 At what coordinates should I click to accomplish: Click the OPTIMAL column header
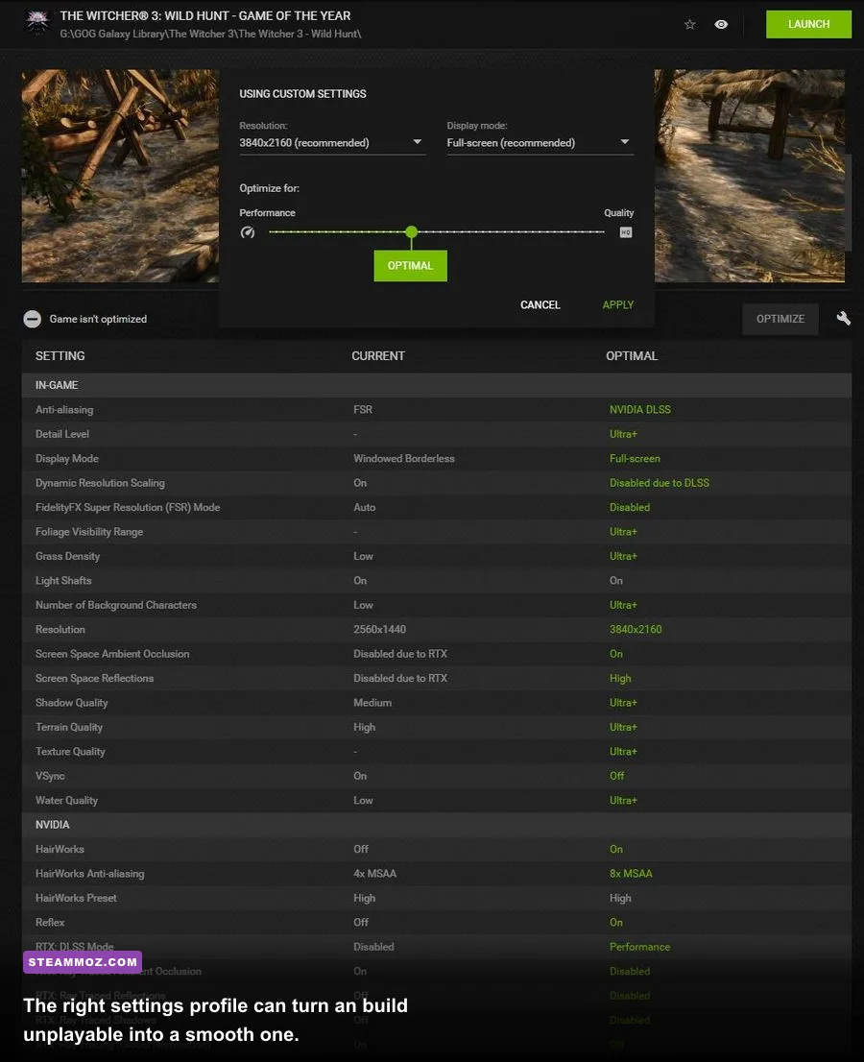click(632, 355)
